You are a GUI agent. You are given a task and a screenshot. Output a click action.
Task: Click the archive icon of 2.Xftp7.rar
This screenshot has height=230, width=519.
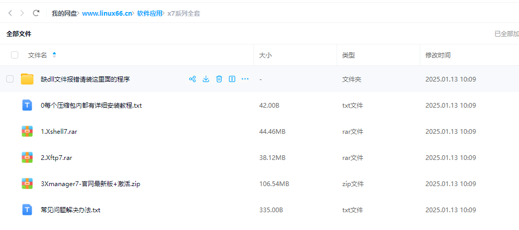point(27,157)
